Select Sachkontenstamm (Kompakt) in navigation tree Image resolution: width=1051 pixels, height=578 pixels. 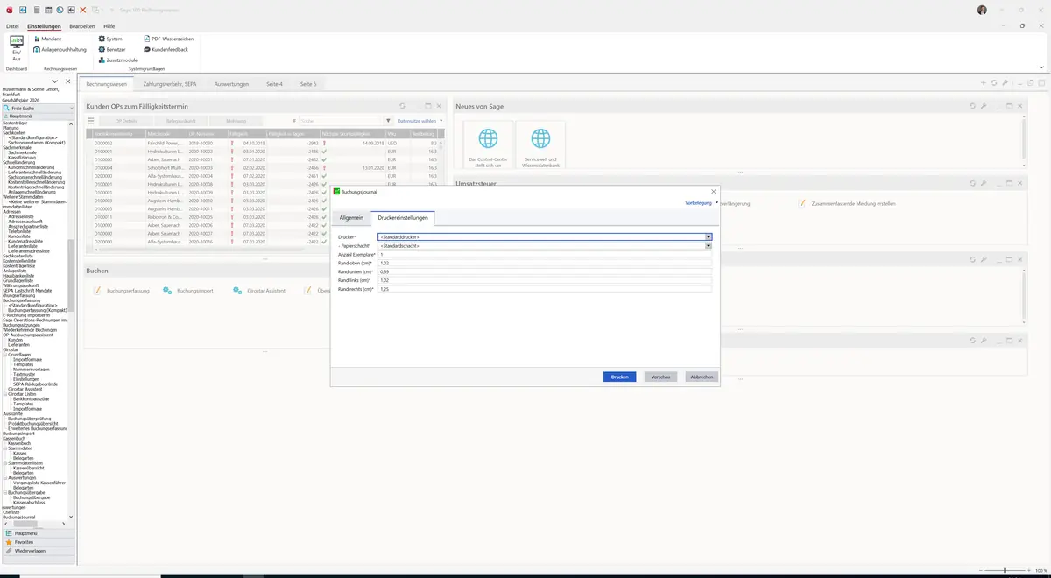pyautogui.click(x=37, y=143)
